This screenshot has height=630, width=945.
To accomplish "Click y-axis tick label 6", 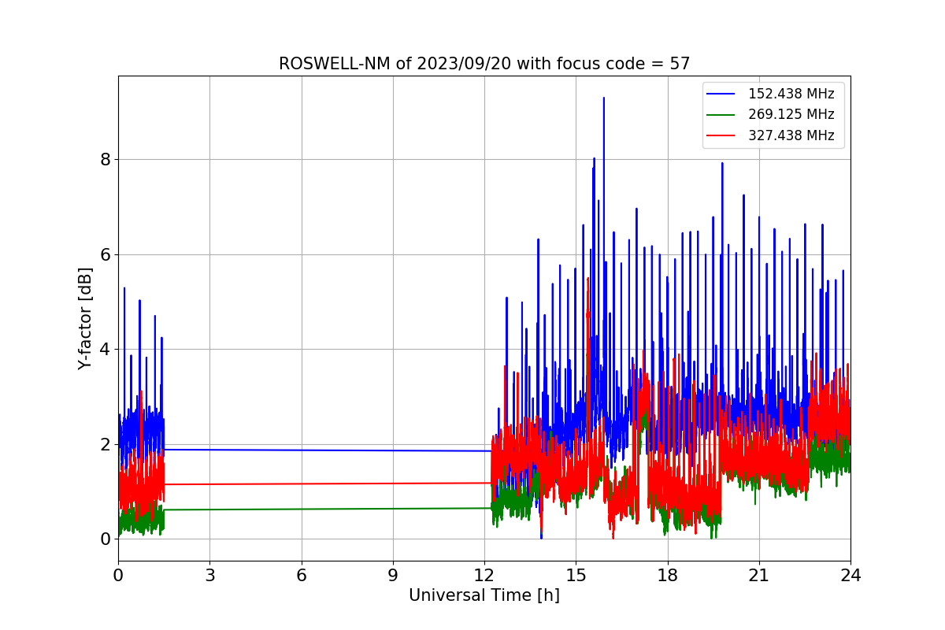I will [105, 254].
